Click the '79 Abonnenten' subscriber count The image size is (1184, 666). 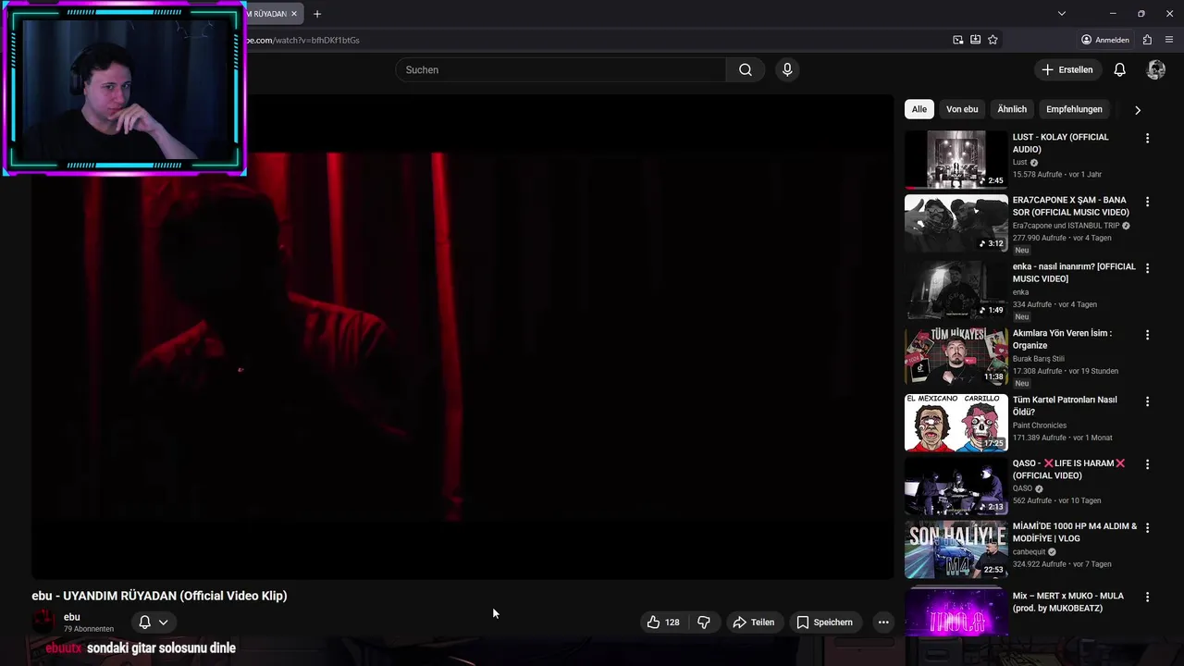coord(89,629)
